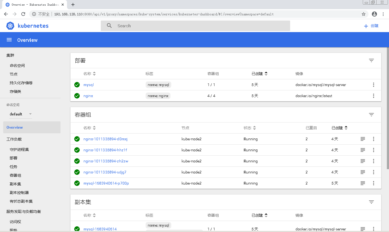
Task: Open 服务发现与负载均衡 section
Action: click(24, 211)
